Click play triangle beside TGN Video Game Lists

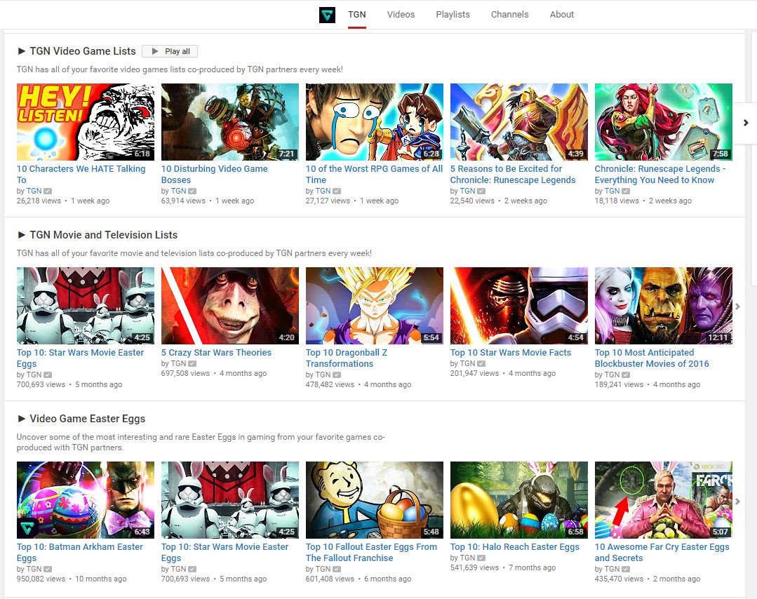click(21, 51)
